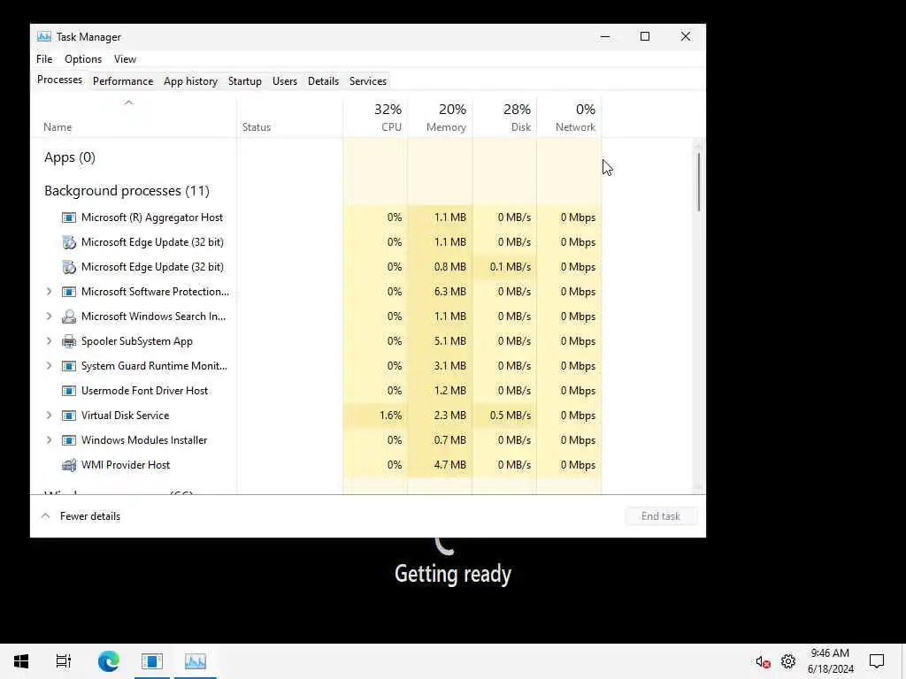Image resolution: width=906 pixels, height=679 pixels.
Task: Maximize the Task Manager window
Action: [x=645, y=36]
